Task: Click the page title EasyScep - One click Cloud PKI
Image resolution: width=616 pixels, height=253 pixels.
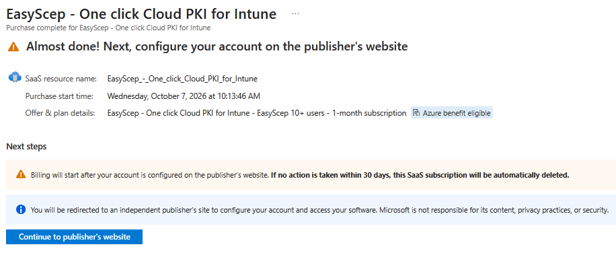Action: click(x=141, y=14)
